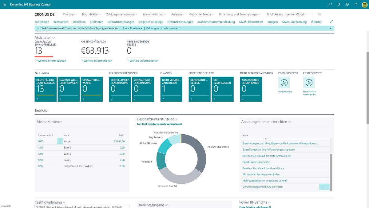This screenshot has width=369, height=208.
Task: Open the three-dot menu on the Kasse row
Action: [60, 141]
